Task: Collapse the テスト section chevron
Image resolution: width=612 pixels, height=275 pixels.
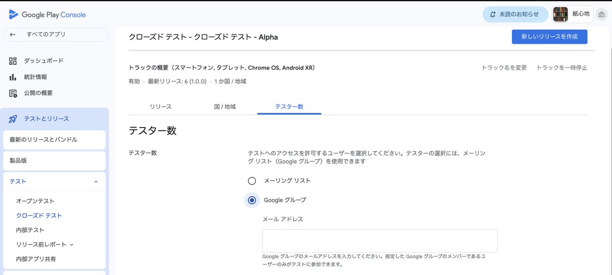Action: (96, 182)
